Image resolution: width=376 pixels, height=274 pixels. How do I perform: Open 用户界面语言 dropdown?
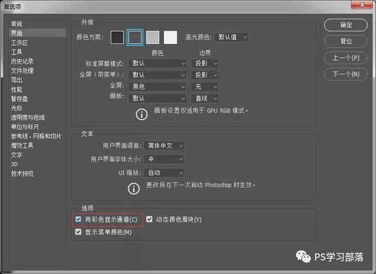point(164,146)
